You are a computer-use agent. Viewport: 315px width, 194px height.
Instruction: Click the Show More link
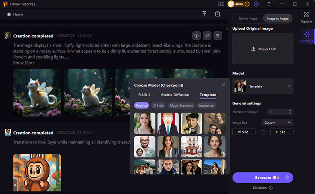point(24,63)
